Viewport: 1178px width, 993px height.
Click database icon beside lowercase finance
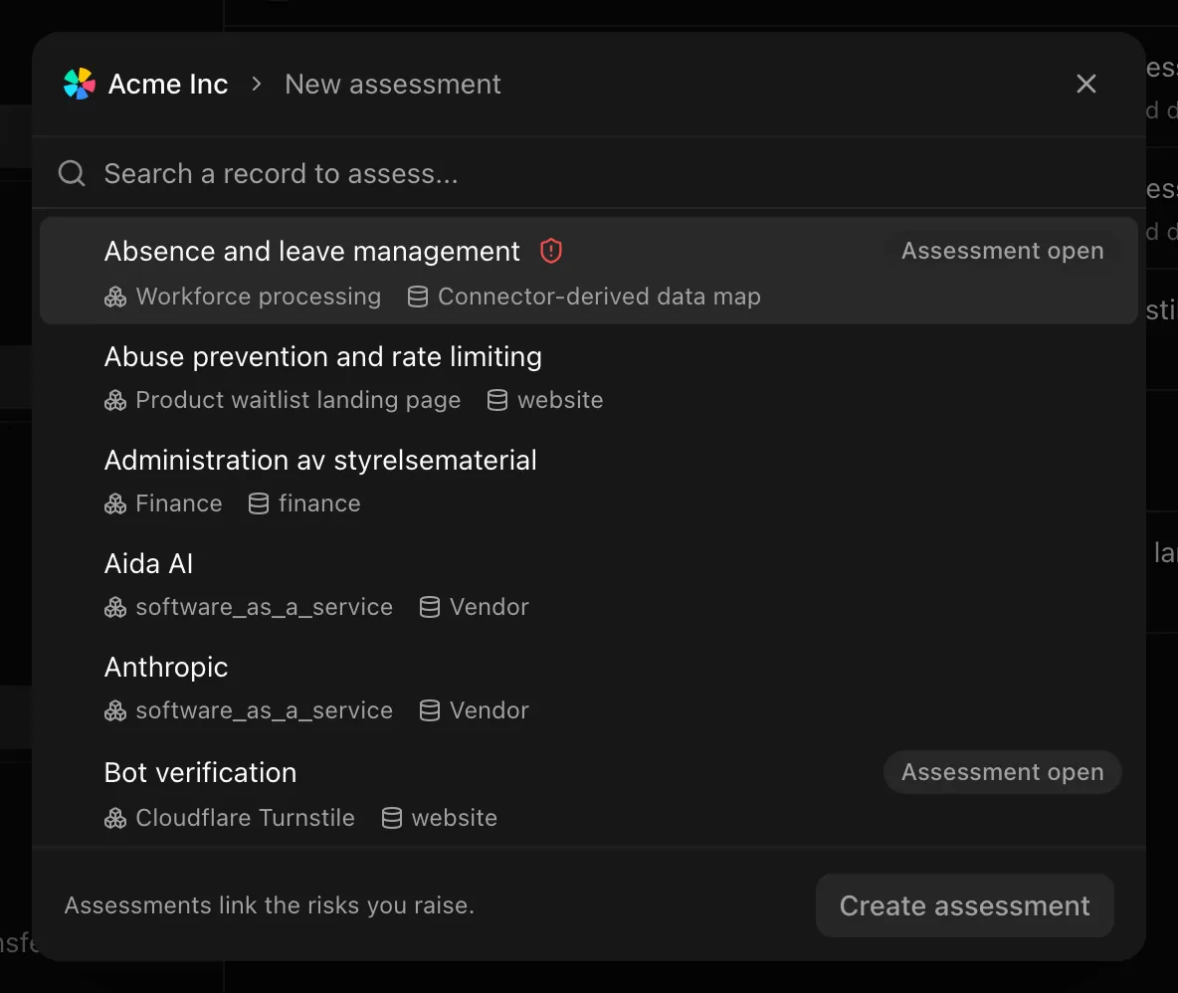[259, 504]
